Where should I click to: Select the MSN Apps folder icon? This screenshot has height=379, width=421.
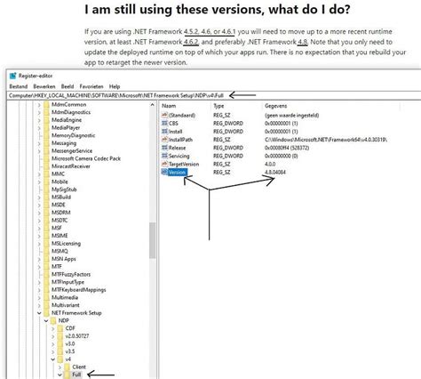pyautogui.click(x=46, y=259)
